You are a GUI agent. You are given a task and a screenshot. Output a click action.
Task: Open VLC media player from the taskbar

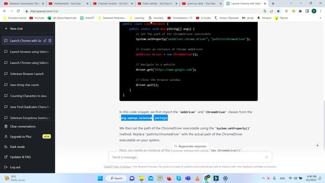198,178
